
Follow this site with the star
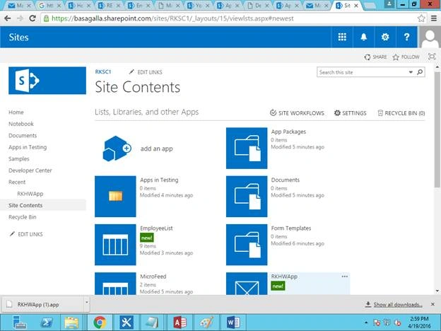click(406, 57)
